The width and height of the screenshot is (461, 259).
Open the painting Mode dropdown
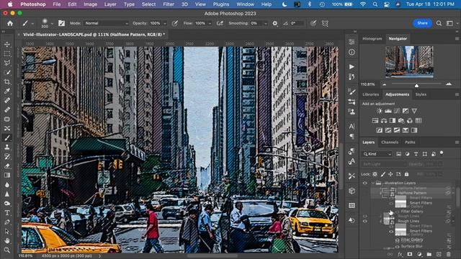pos(107,23)
